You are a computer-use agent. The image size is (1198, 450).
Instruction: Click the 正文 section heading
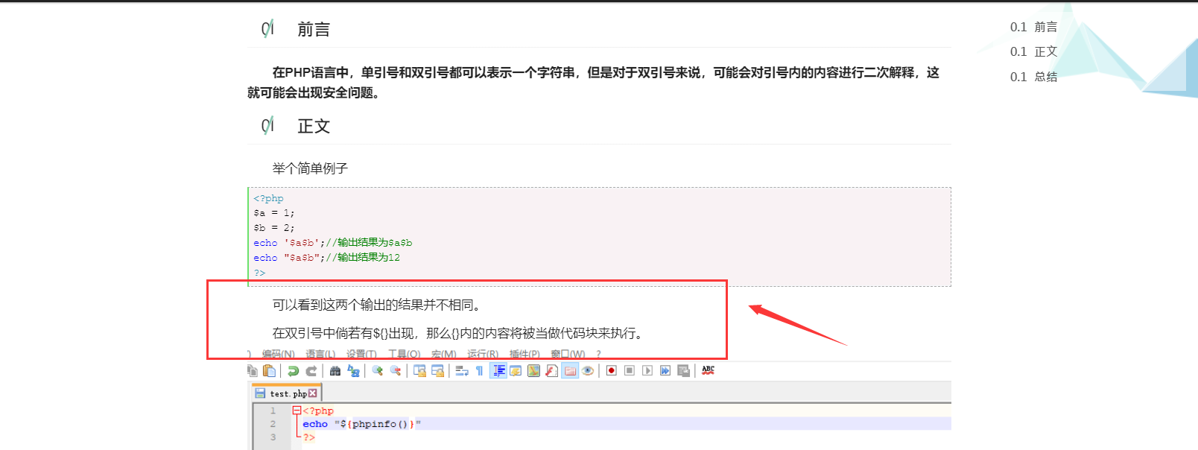[x=314, y=126]
